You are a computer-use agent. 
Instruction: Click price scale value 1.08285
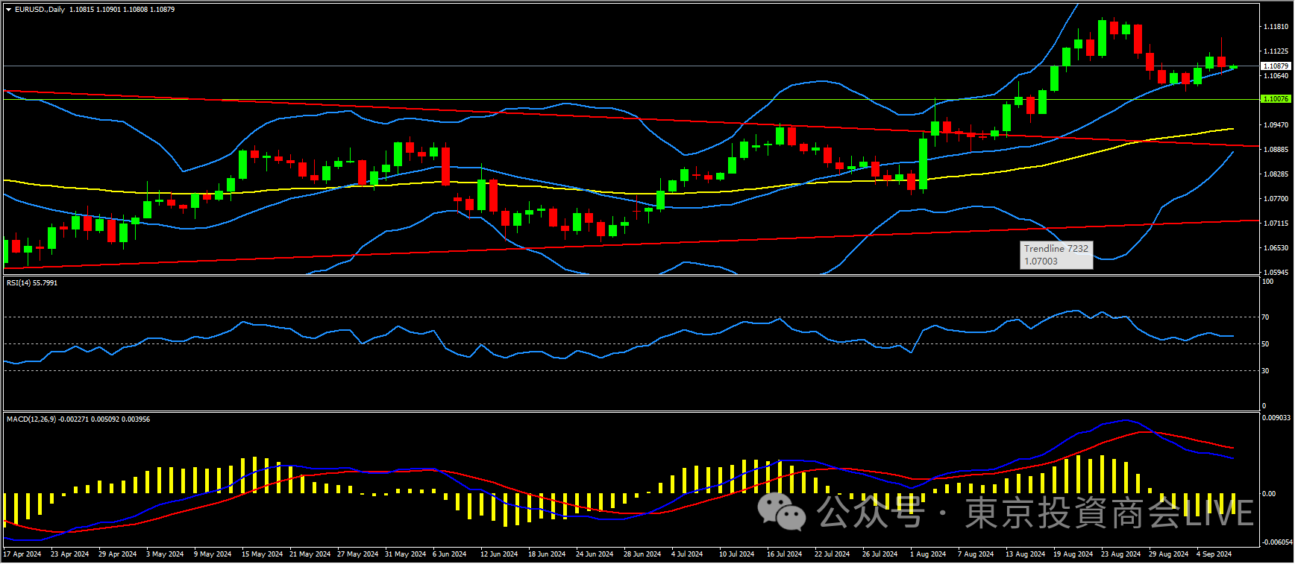click(1276, 174)
